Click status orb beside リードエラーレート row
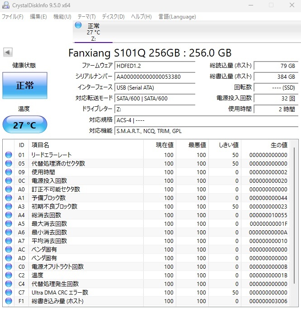Screen dimensions: 301x309 (9, 155)
